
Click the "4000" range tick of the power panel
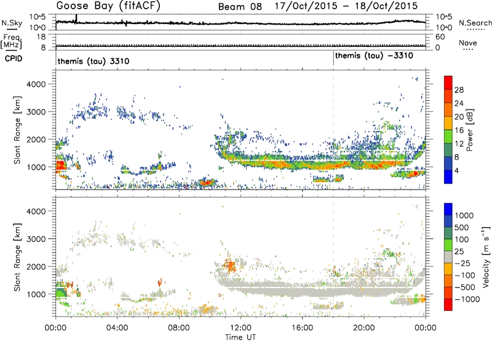36,84
